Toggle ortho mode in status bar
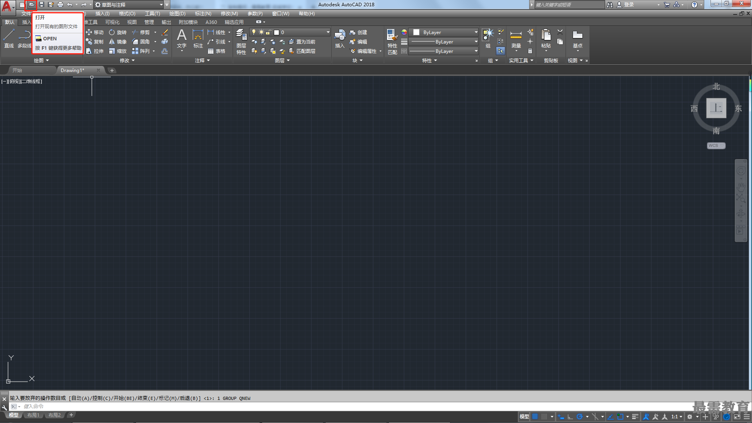 (570, 417)
